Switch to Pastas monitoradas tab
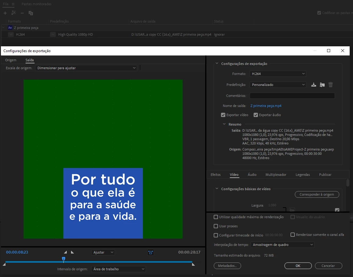Image resolution: width=353 pixels, height=277 pixels. (x=37, y=4)
